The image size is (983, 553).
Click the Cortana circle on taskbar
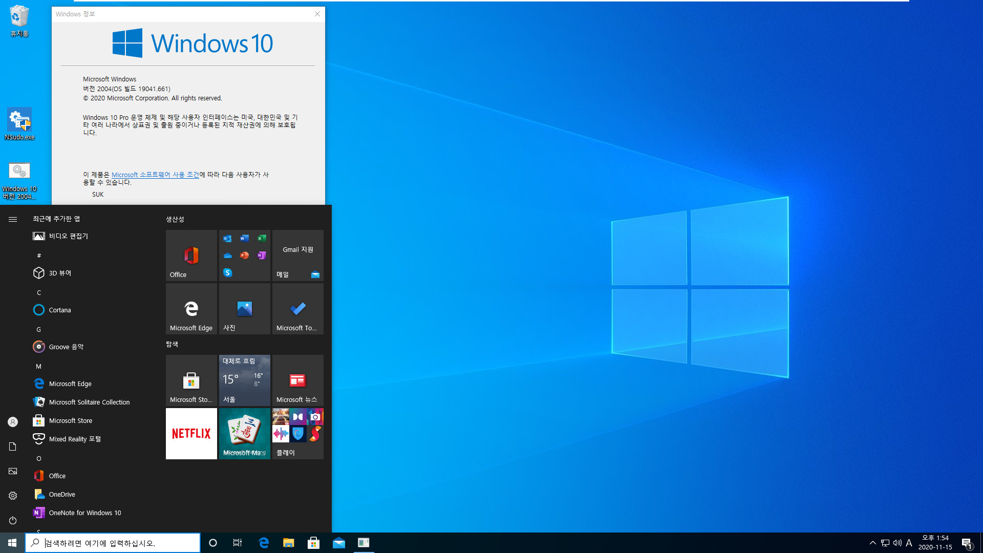(213, 543)
